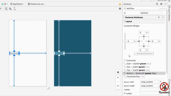
Task: Click top anchor circle of design textView
Action: click(x=14, y=51)
